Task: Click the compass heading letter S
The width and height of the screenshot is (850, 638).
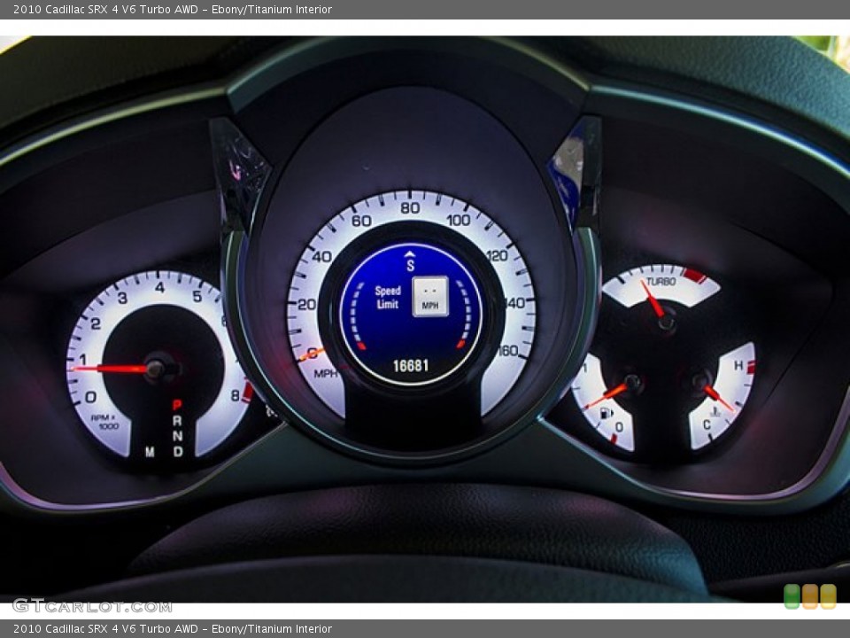Action: pos(410,265)
